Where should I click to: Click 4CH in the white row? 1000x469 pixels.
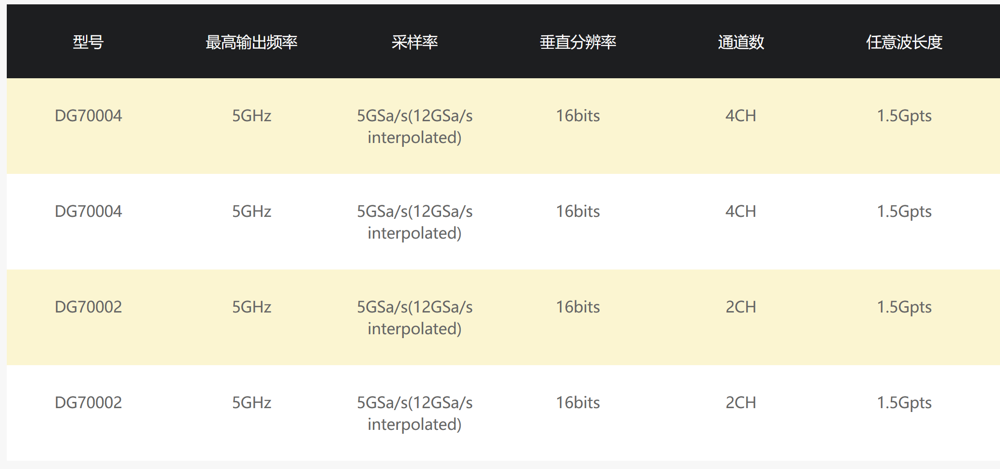(741, 212)
